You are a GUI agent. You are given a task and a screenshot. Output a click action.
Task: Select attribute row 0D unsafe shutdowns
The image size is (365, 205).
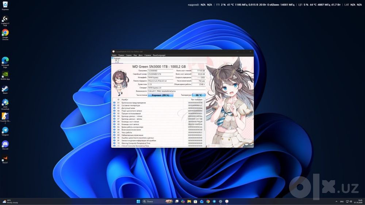[x=158, y=135]
